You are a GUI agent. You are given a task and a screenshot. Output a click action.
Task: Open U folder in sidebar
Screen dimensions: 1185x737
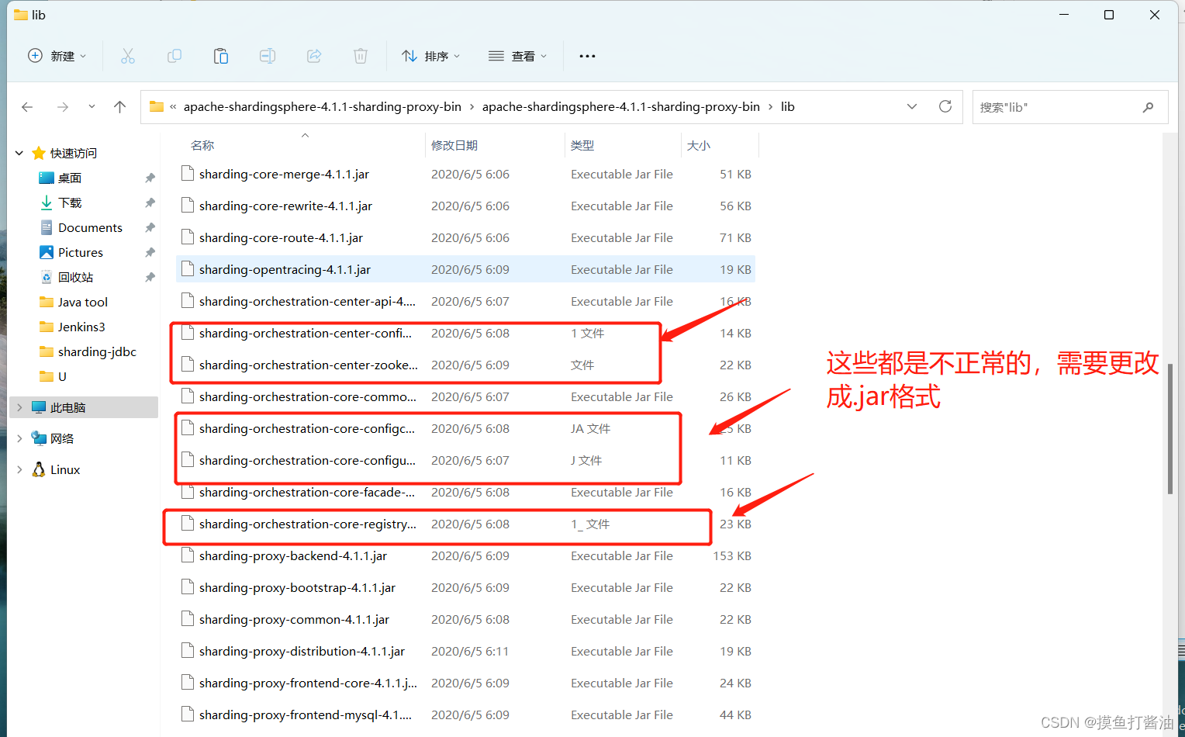click(62, 376)
